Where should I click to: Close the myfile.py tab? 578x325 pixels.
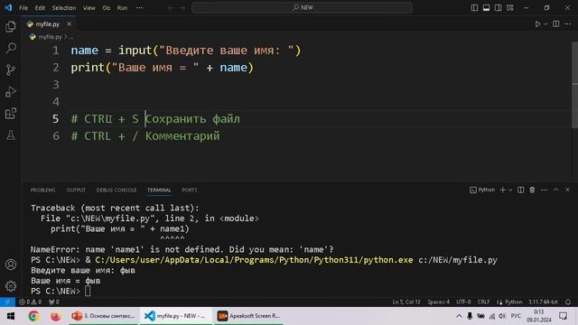pyautogui.click(x=69, y=24)
